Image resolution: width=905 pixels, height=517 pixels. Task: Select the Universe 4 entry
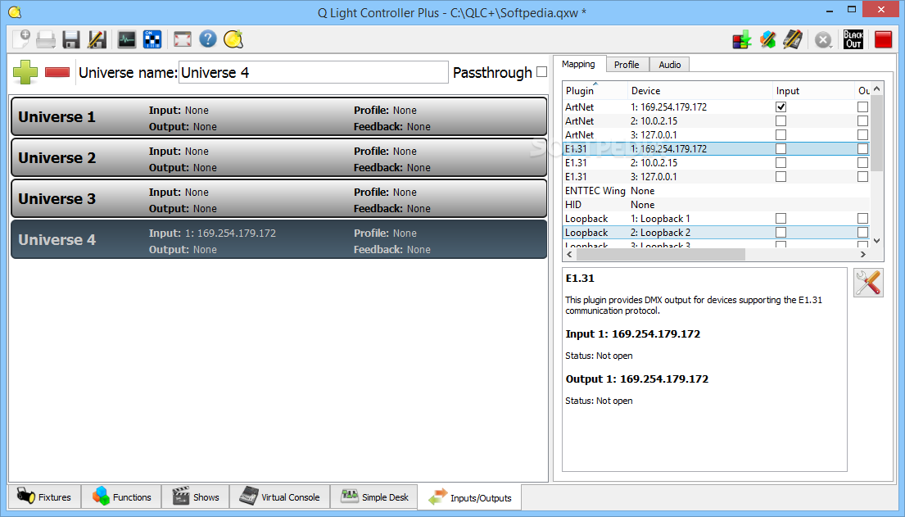point(278,240)
